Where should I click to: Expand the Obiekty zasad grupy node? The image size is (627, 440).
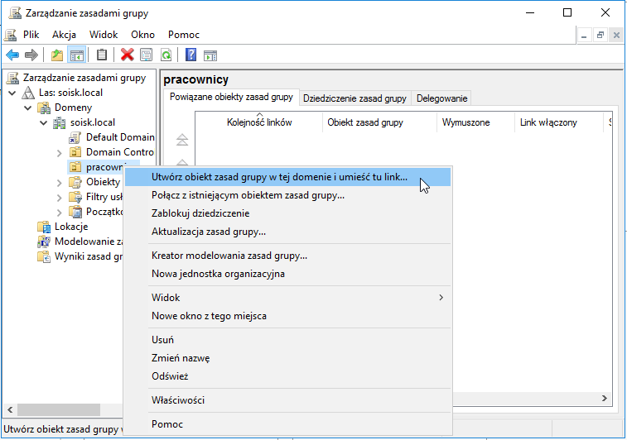point(59,183)
